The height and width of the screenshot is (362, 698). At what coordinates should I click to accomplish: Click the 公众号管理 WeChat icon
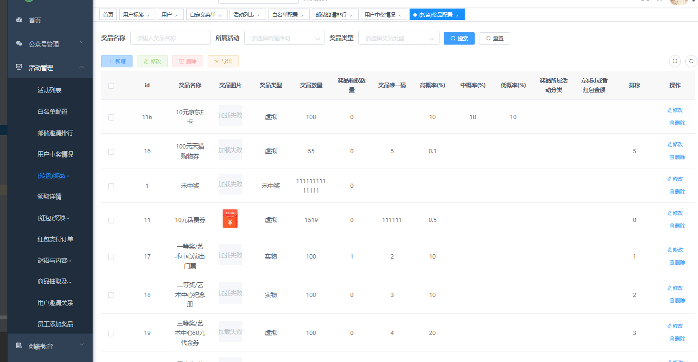coord(19,44)
